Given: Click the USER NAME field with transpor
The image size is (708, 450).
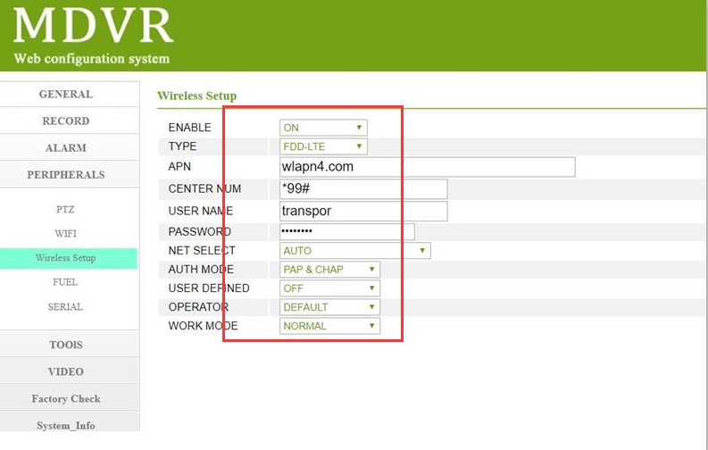Looking at the screenshot, I should pyautogui.click(x=363, y=212).
